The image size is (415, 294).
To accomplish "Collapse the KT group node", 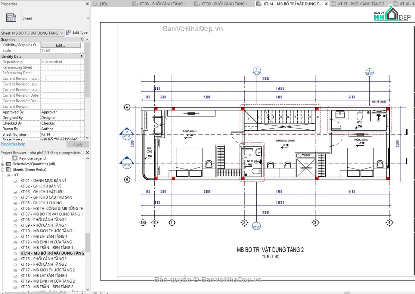I will [9, 175].
